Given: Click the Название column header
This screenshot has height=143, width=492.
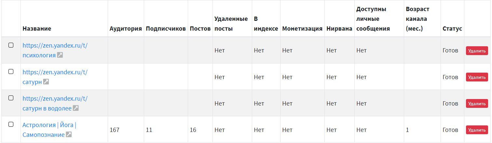Looking at the screenshot, I should (x=37, y=29).
